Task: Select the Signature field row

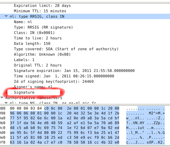Action: click(85, 92)
